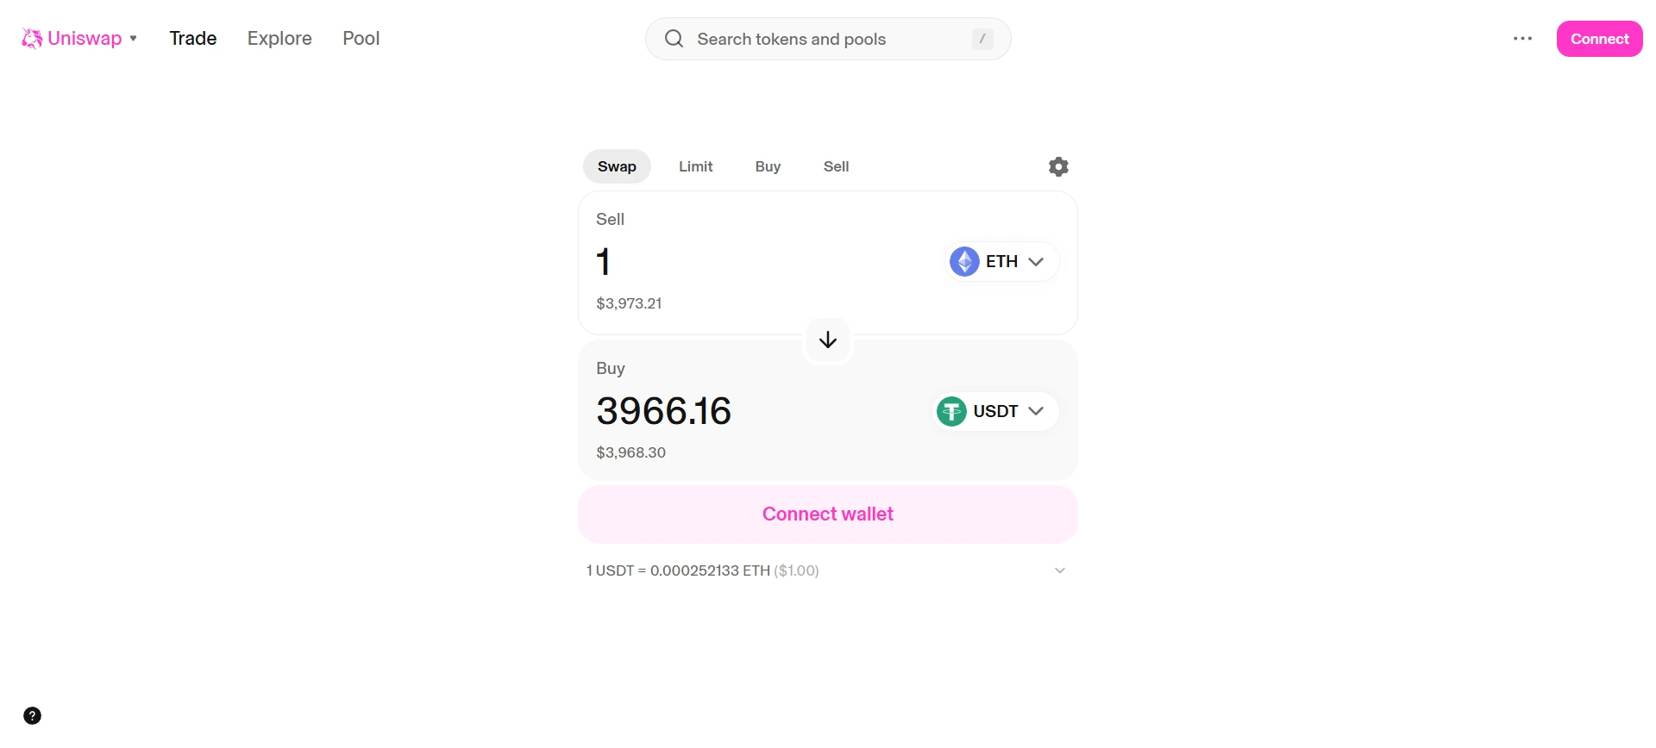Select the Buy tab
The image size is (1656, 748).
pos(768,166)
